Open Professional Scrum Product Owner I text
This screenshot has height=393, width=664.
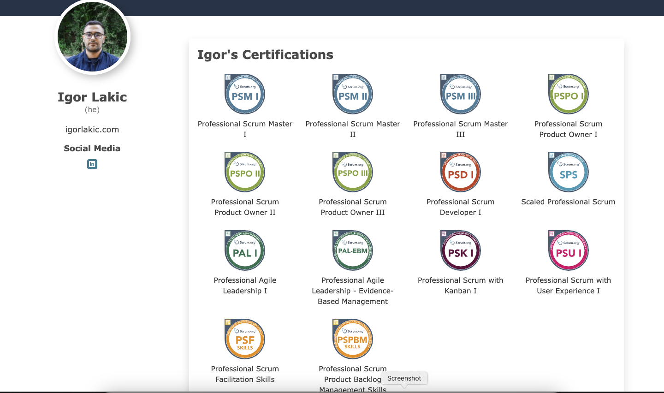tap(569, 129)
